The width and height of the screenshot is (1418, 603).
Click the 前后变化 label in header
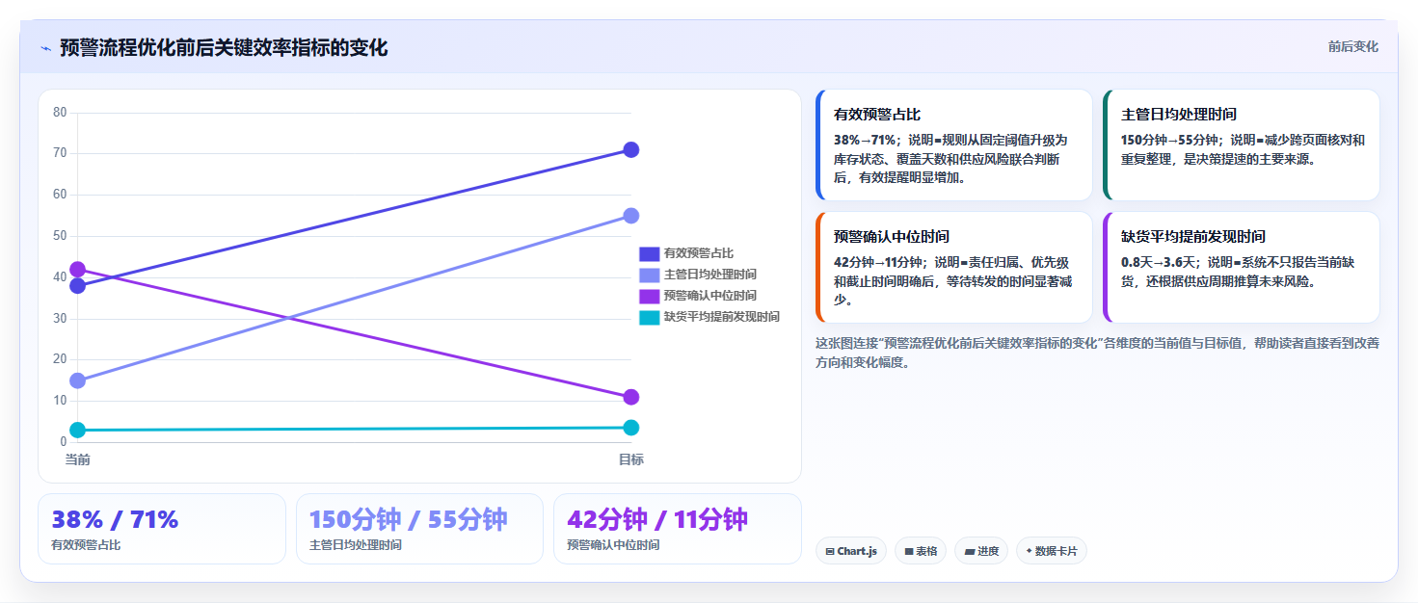tap(1352, 46)
